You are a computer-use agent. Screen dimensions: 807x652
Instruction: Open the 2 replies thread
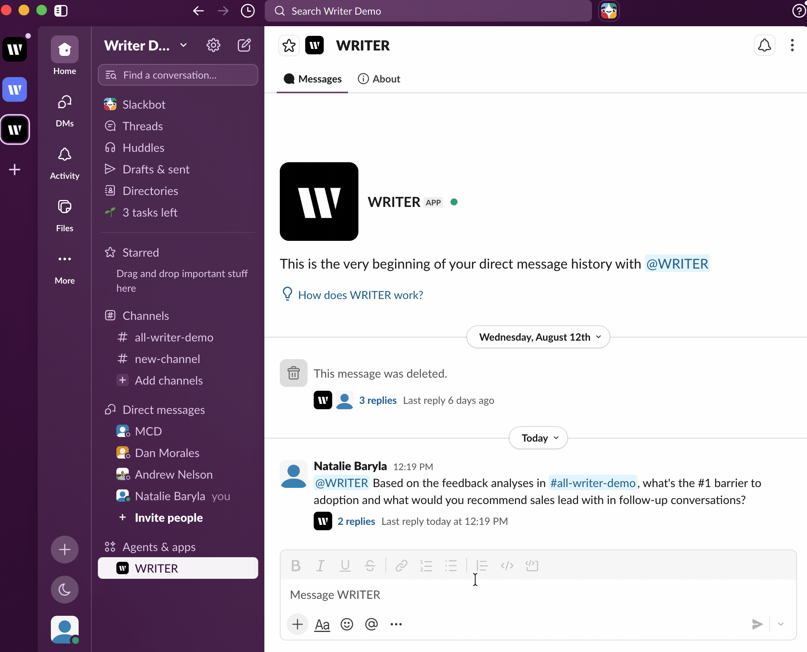tap(356, 521)
